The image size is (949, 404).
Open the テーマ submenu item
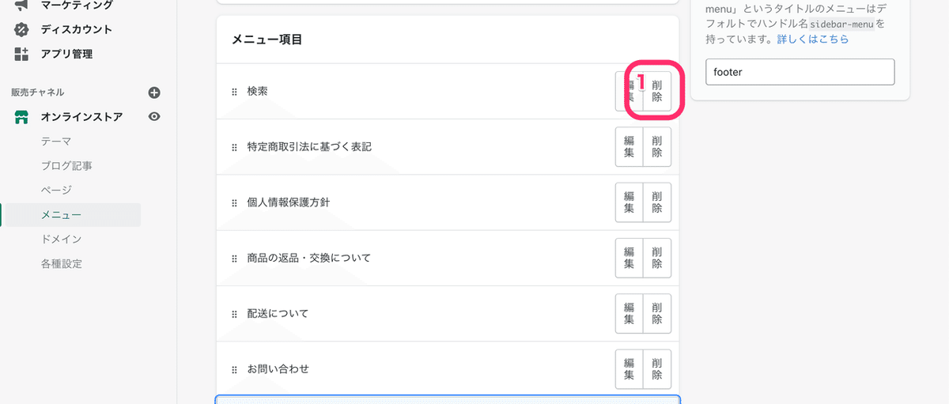tap(56, 142)
